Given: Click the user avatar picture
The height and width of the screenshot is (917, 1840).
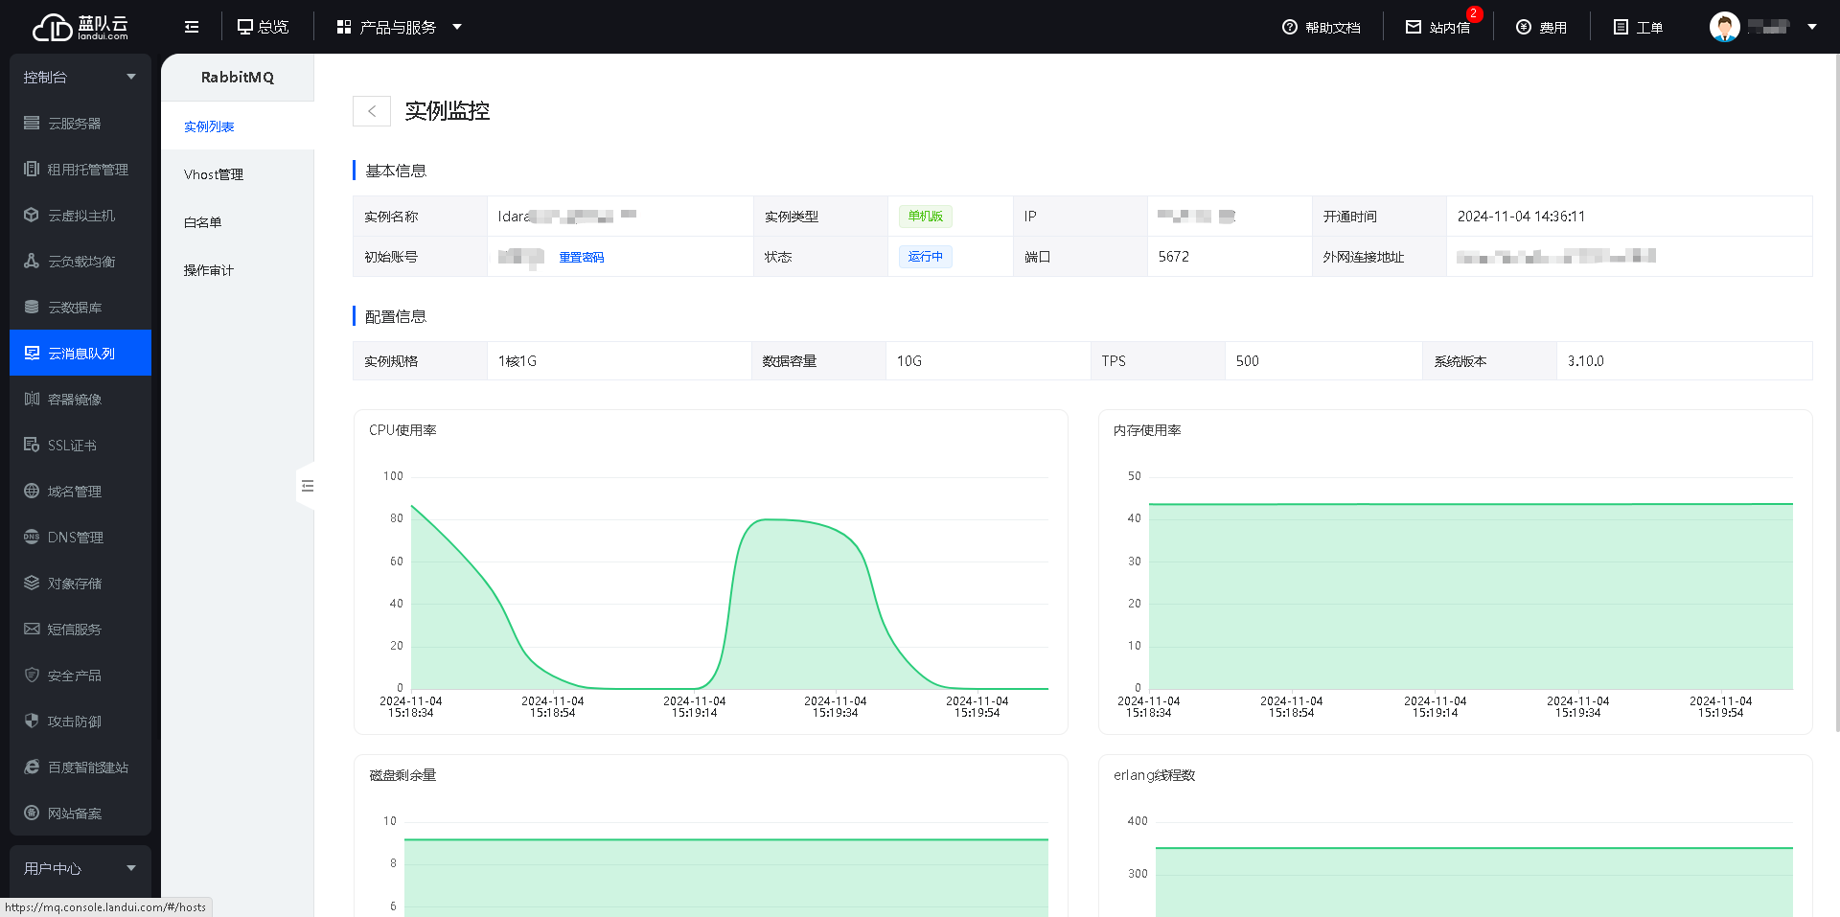Looking at the screenshot, I should (x=1724, y=27).
